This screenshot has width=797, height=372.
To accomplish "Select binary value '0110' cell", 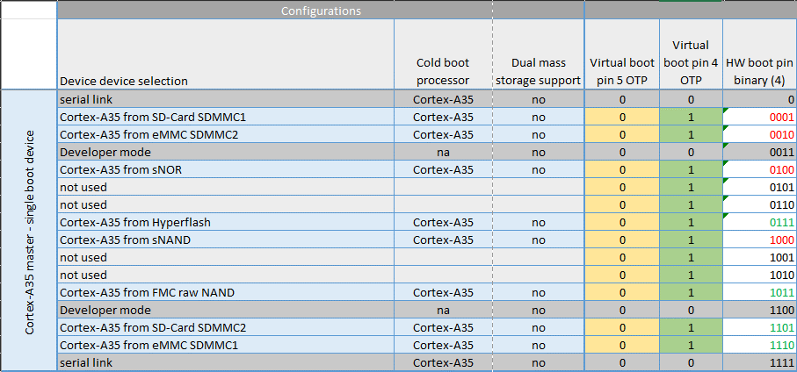I will click(759, 205).
